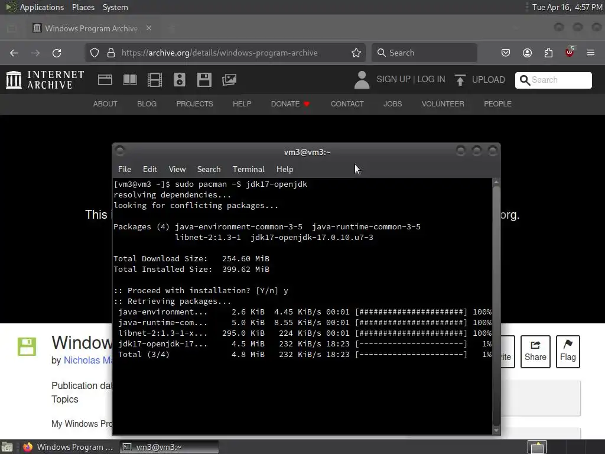The height and width of the screenshot is (454, 605).
Task: Open the uBlock Origin extension icon
Action: [570, 52]
